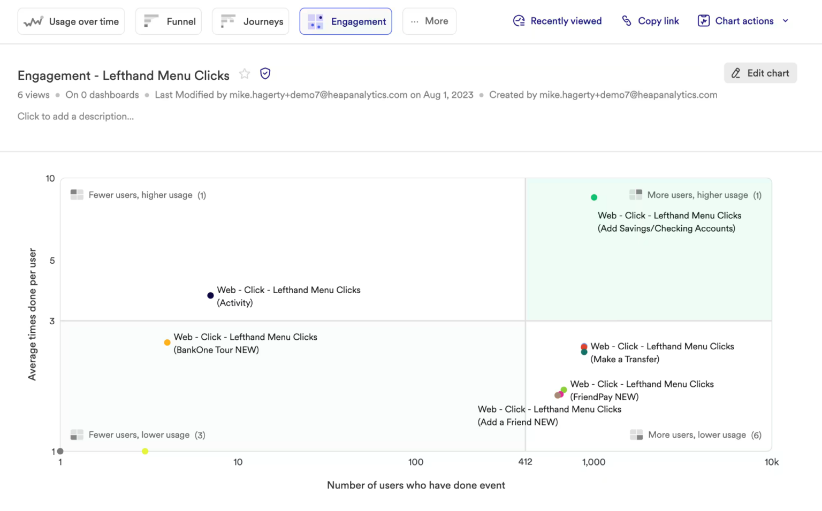Click the 'More users, lower usage' quadrant icon
This screenshot has width=822, height=511.
click(636, 435)
